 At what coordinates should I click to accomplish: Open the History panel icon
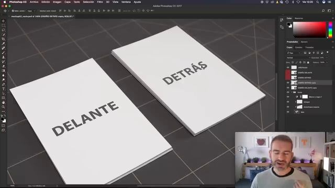282,20
